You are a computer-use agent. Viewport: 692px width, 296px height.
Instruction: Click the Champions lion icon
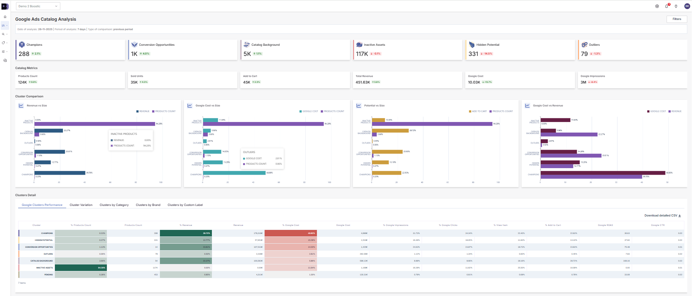[22, 45]
